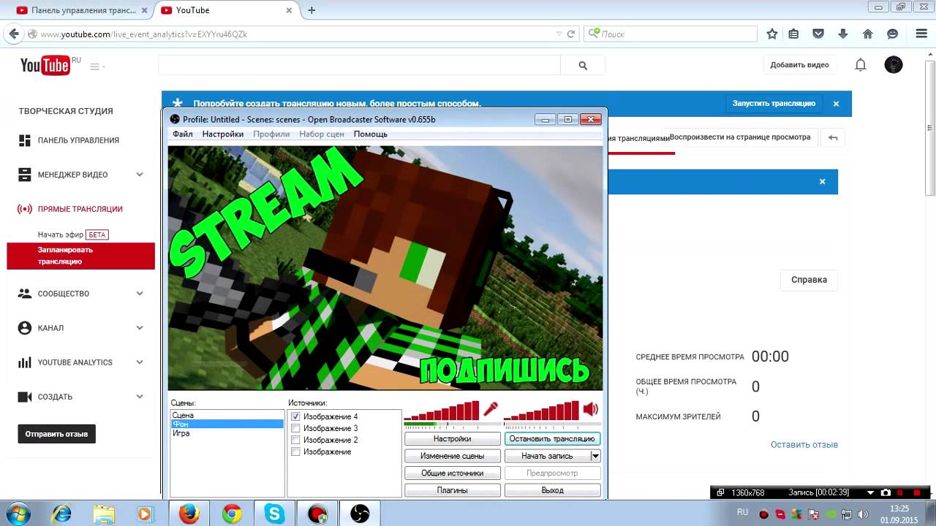Click Остановить трансляцию button
The image size is (936, 526).
click(552, 439)
